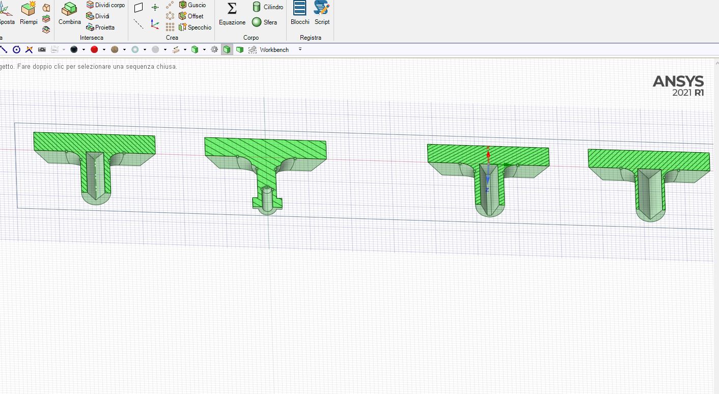Toggle the green solid box display button

(x=239, y=49)
